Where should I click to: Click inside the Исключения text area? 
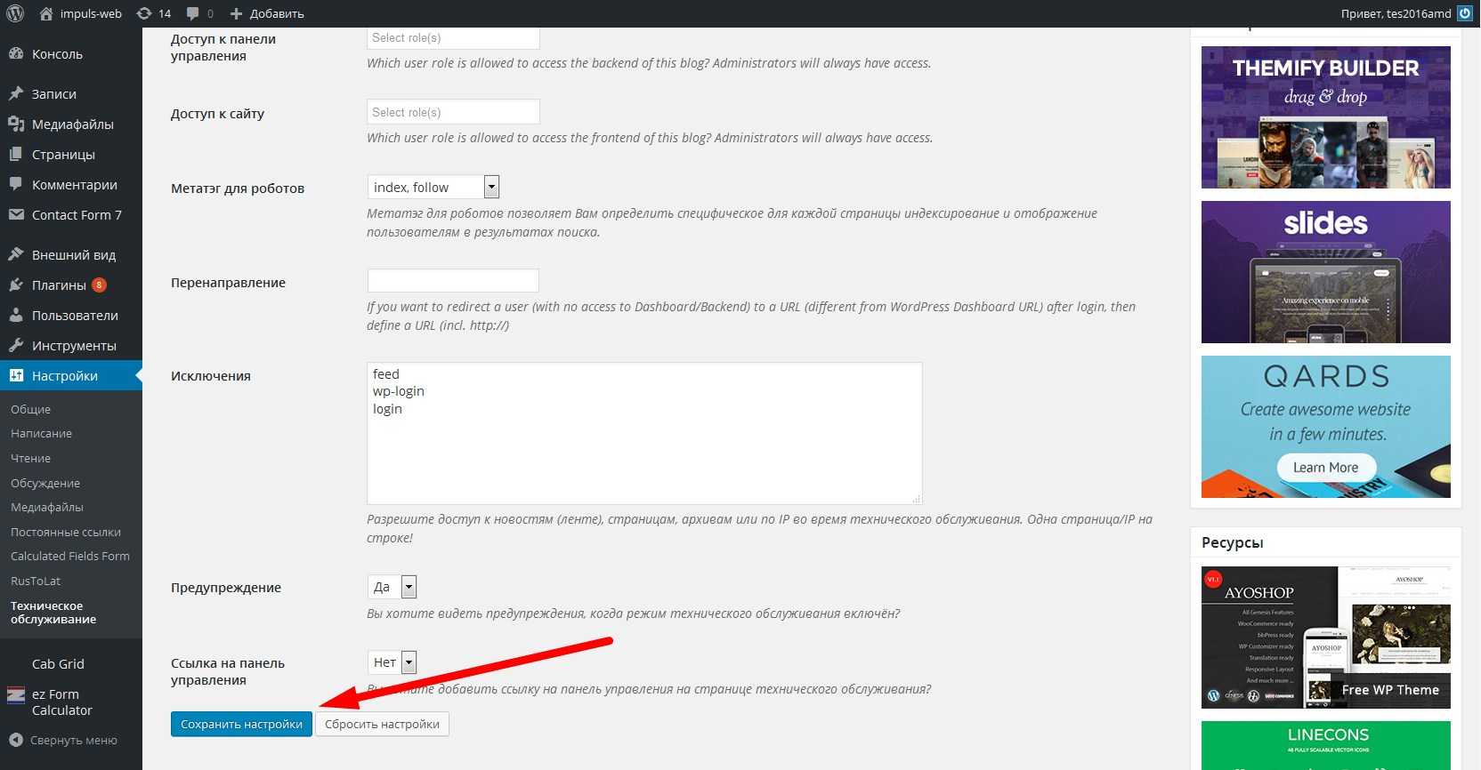(644, 445)
